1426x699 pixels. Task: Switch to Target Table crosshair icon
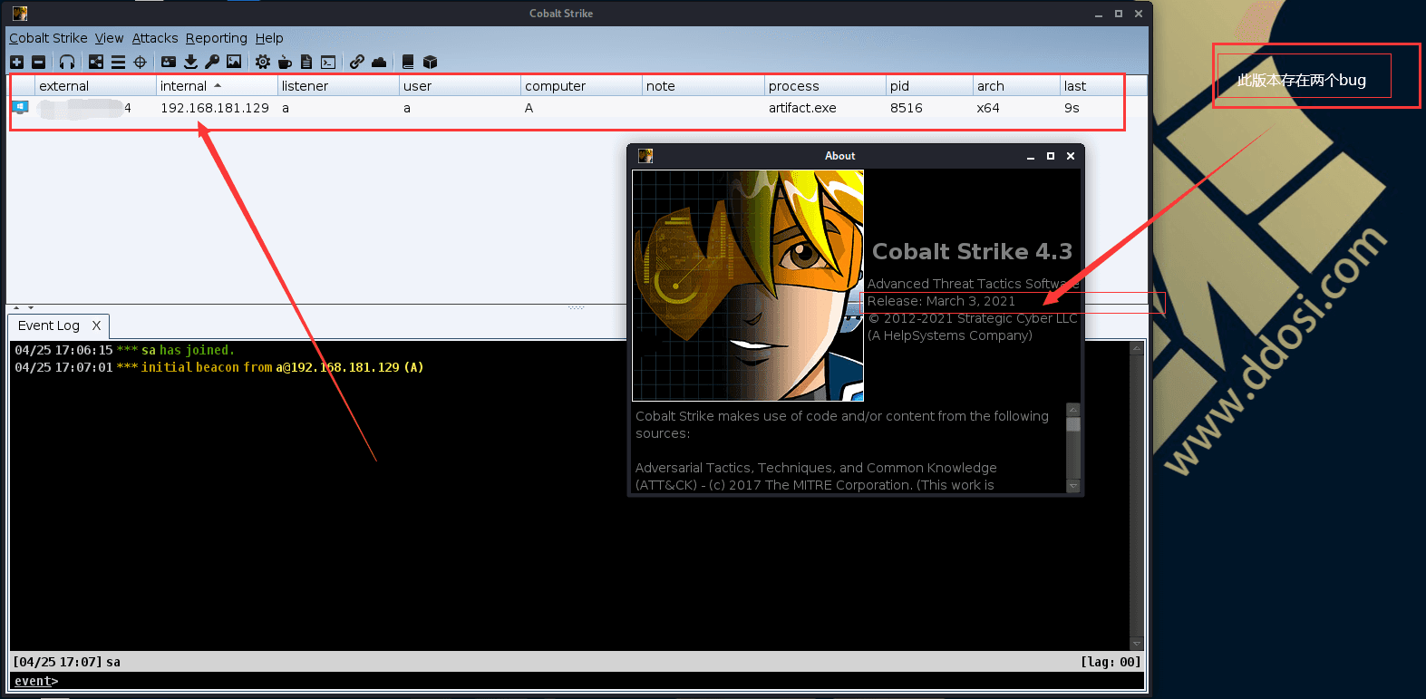point(140,62)
